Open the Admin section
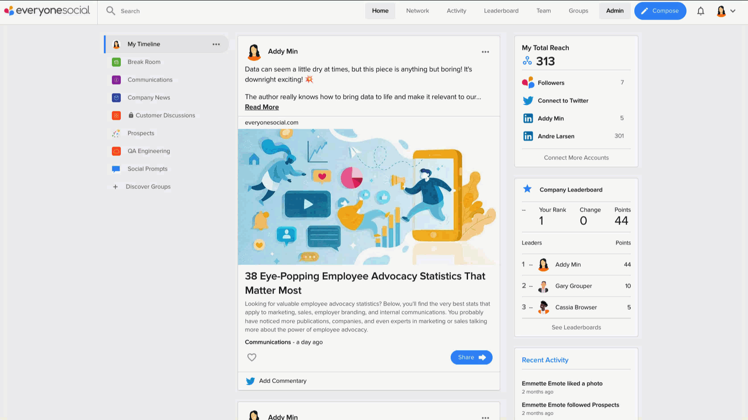748x420 pixels. click(615, 11)
